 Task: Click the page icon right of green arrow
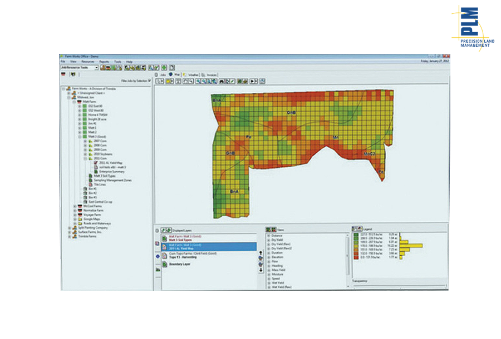[172, 68]
